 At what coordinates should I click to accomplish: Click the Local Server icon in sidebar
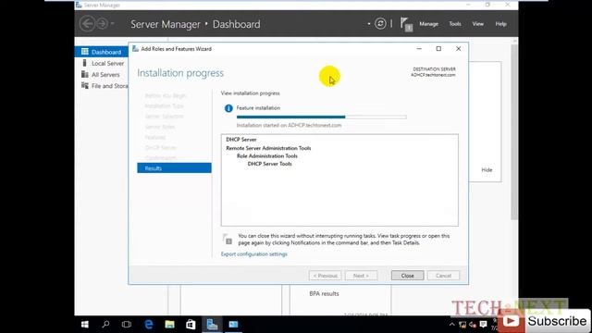coord(84,63)
